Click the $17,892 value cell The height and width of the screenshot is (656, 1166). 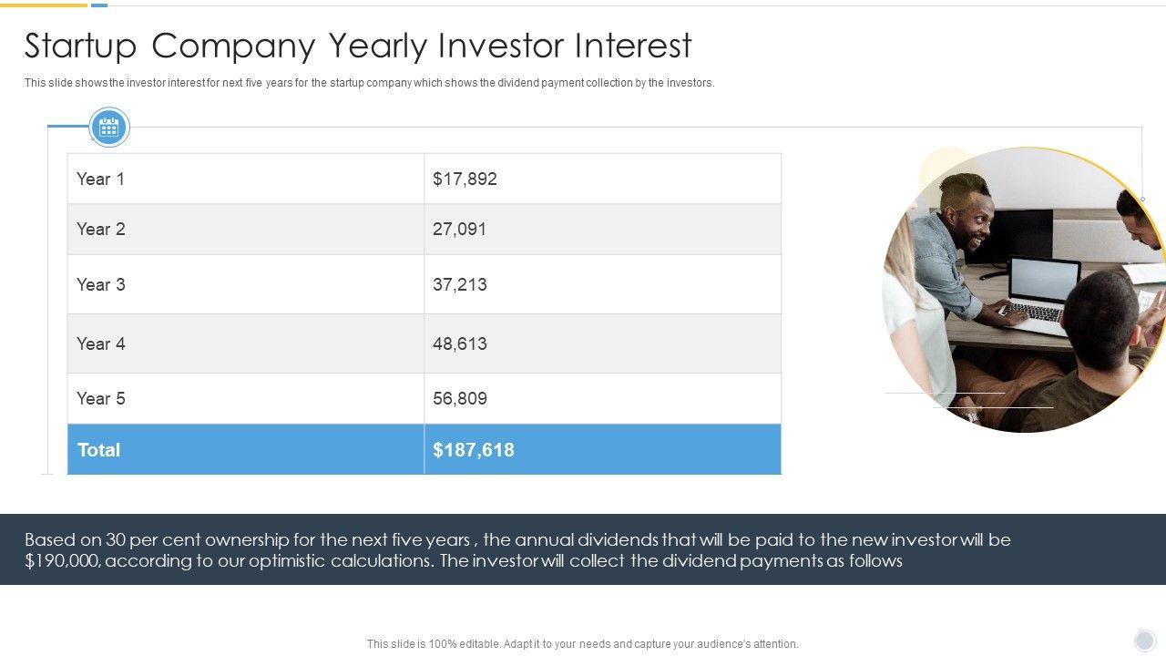coord(602,179)
